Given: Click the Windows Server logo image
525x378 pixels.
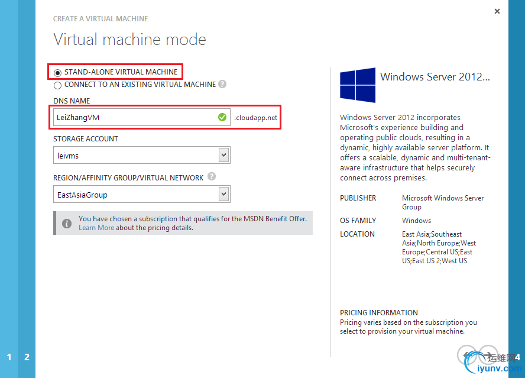Looking at the screenshot, I should click(358, 85).
